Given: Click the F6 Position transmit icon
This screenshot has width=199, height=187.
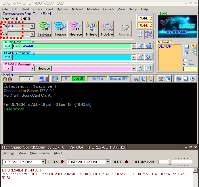Looking at the screenshot, I should pyautogui.click(x=60, y=29).
